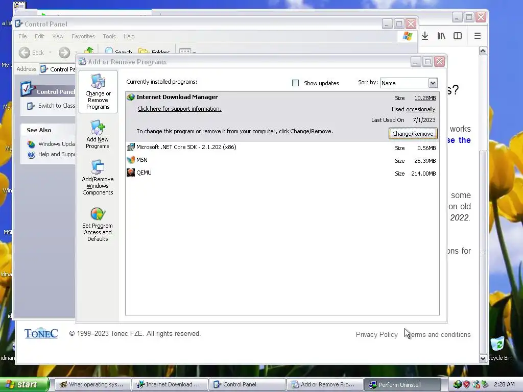Open Terms and conditions link

tap(439, 334)
